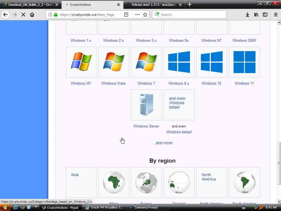
Task: Click the Europe globe thumbnail
Action: (147, 182)
